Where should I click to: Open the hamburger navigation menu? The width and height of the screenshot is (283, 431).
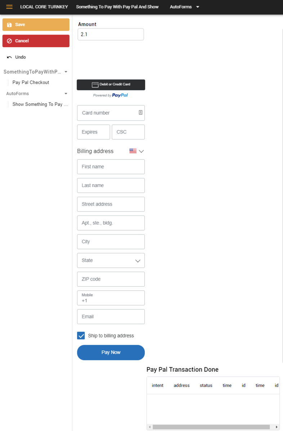click(9, 7)
